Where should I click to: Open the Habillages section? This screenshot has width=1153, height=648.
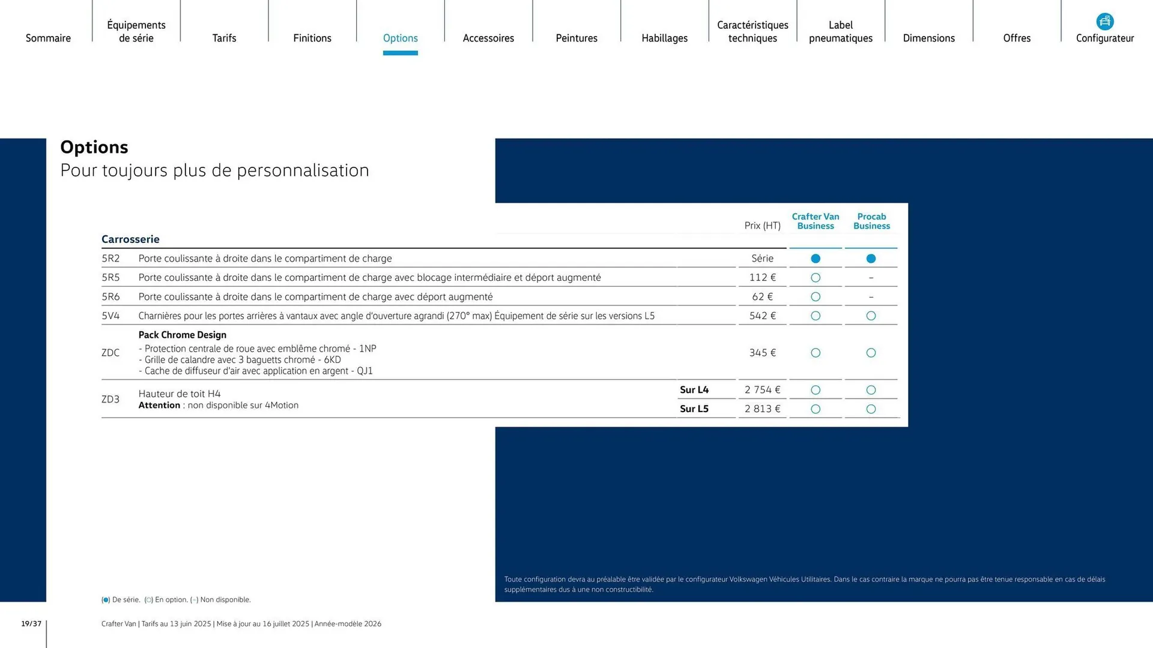[664, 38]
